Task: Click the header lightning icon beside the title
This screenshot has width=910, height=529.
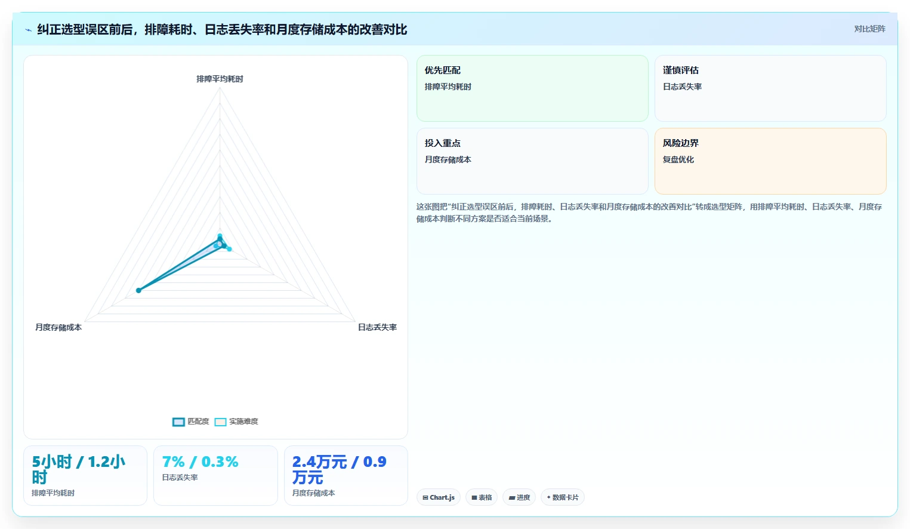Action: 28,30
